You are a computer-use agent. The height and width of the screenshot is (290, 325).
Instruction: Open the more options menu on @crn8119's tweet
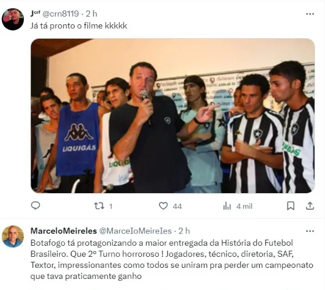pyautogui.click(x=310, y=14)
